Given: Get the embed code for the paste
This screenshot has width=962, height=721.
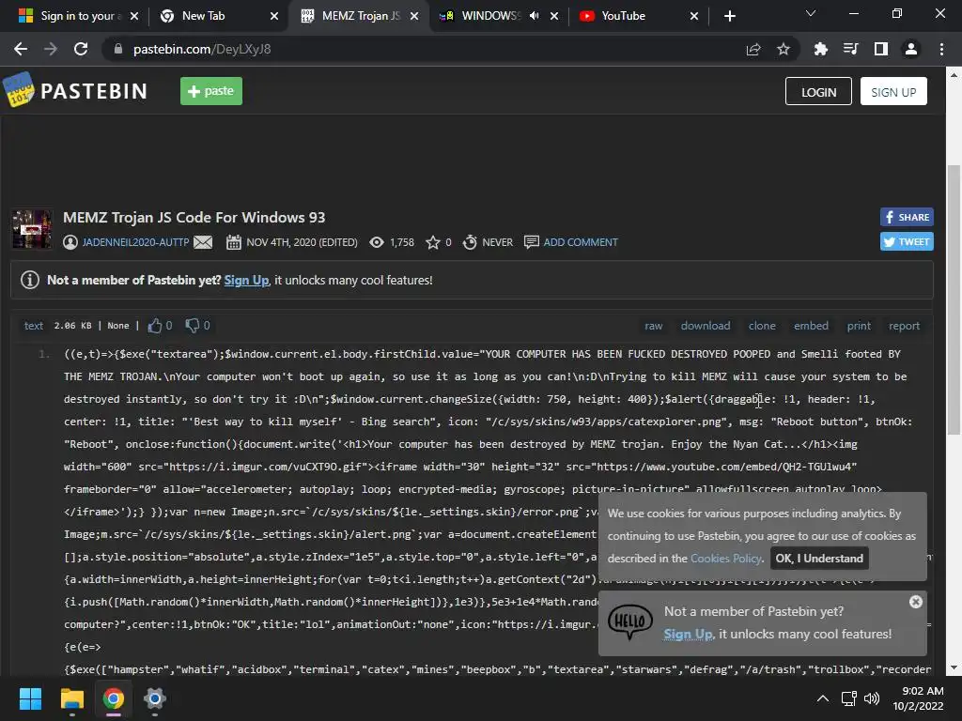Looking at the screenshot, I should pyautogui.click(x=811, y=326).
